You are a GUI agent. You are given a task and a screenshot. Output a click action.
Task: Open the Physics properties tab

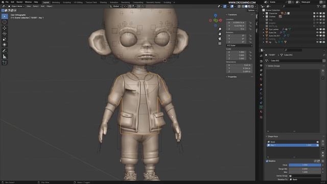261,98
